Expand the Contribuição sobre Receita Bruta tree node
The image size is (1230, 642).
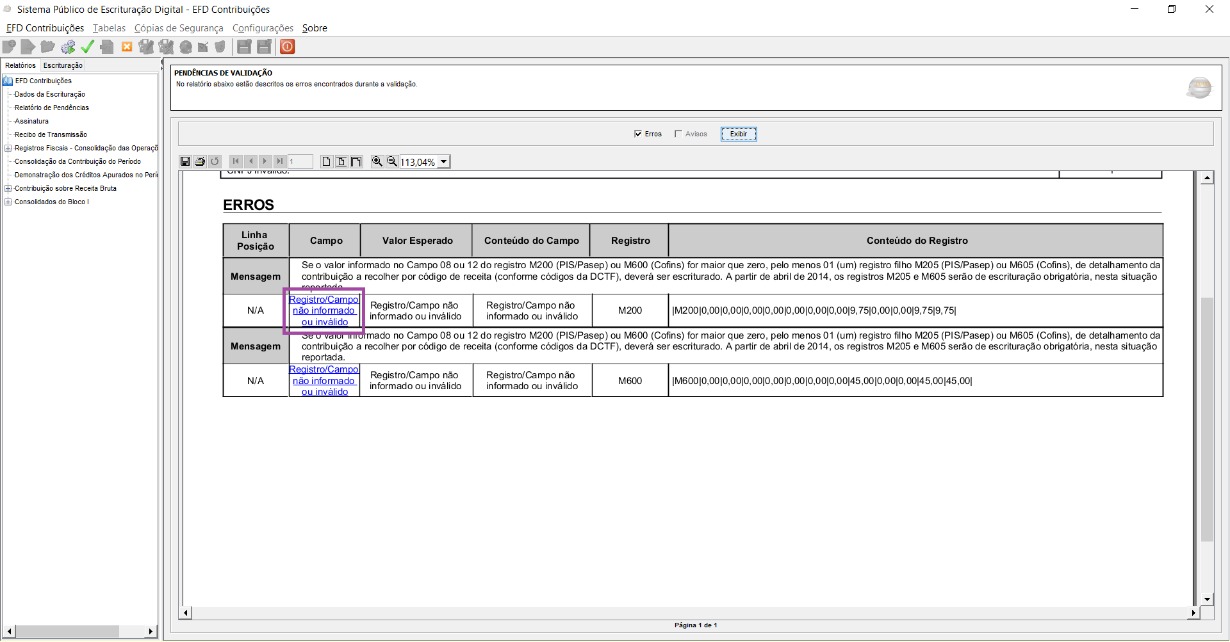tap(8, 188)
